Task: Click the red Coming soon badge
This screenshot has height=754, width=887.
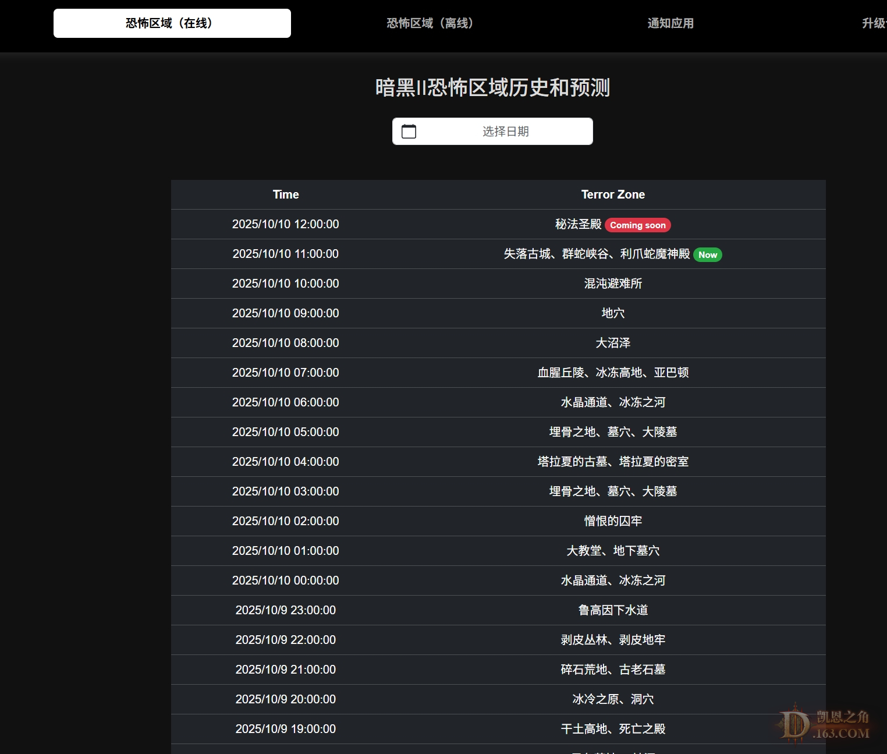Action: (x=638, y=225)
